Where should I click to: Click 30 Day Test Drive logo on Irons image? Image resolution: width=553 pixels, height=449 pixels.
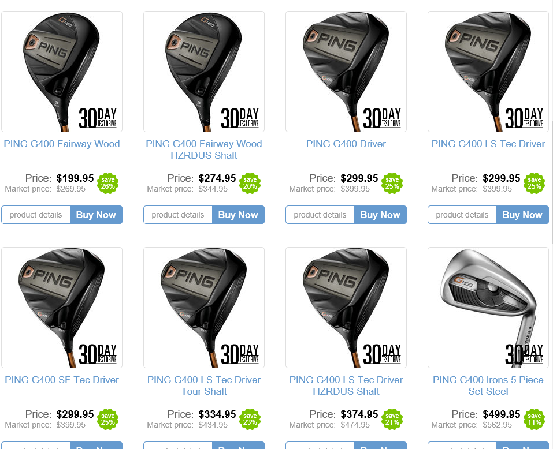point(524,354)
